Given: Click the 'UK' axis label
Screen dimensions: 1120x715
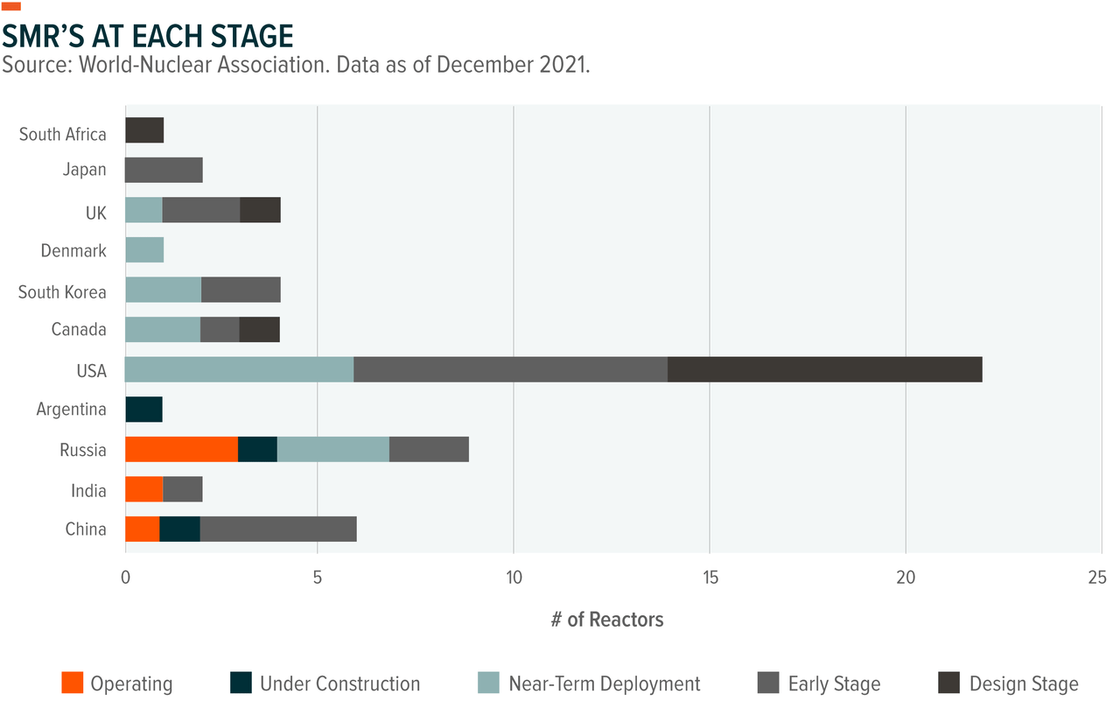Looking at the screenshot, I should (95, 214).
